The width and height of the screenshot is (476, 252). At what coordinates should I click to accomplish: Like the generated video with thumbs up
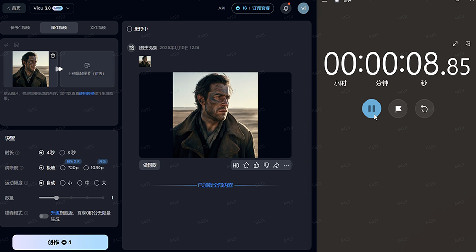coord(257,165)
